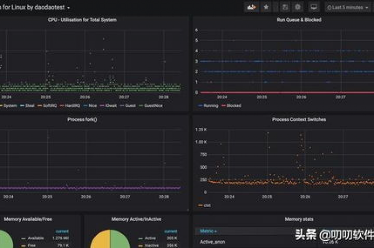Open Memory stats panel title menu
The width and height of the screenshot is (374, 248).
point(299,219)
